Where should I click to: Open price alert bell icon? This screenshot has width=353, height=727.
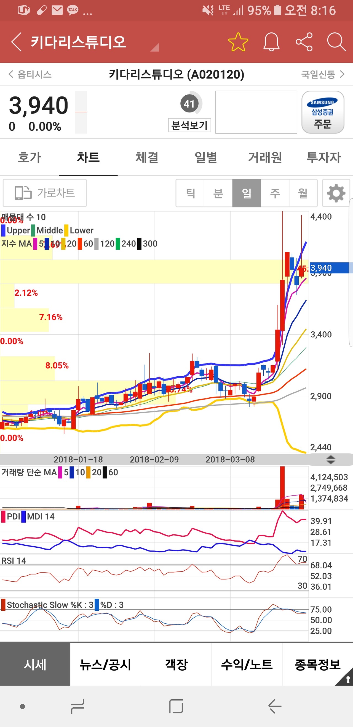click(x=271, y=42)
